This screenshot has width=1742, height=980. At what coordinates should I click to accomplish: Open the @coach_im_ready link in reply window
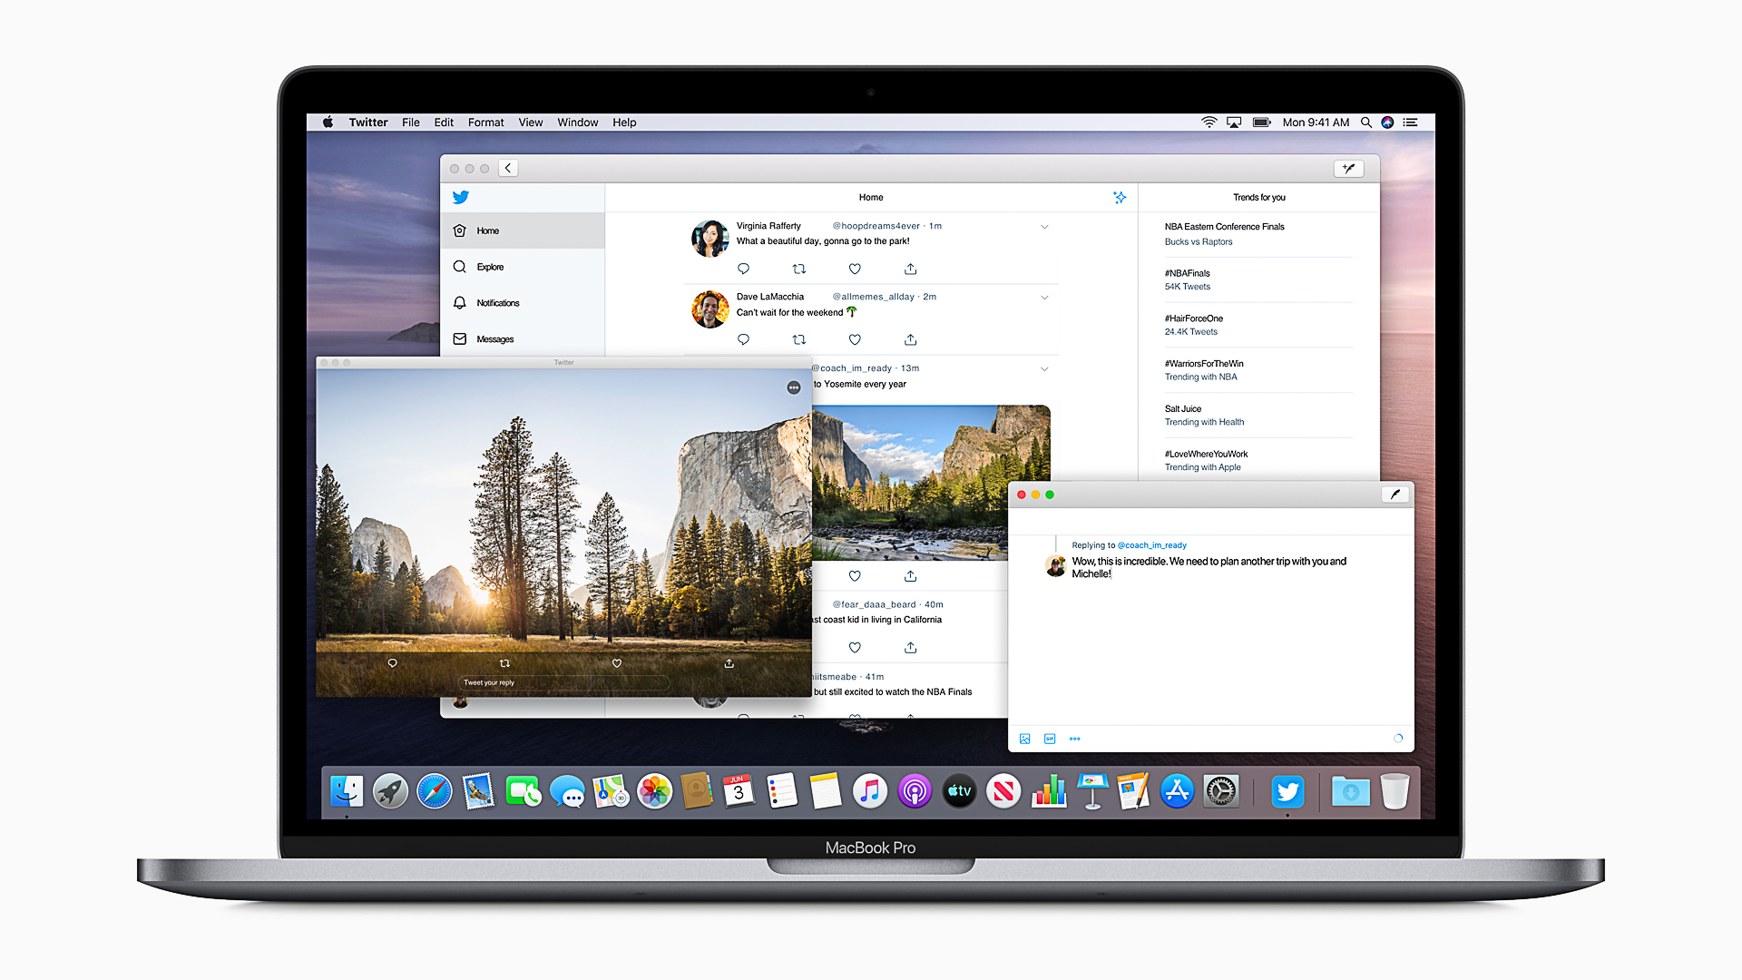click(x=1152, y=545)
